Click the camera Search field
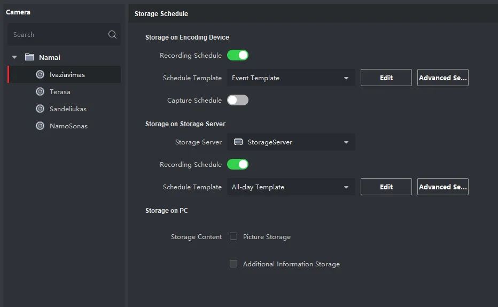498x307 pixels. tap(56, 35)
